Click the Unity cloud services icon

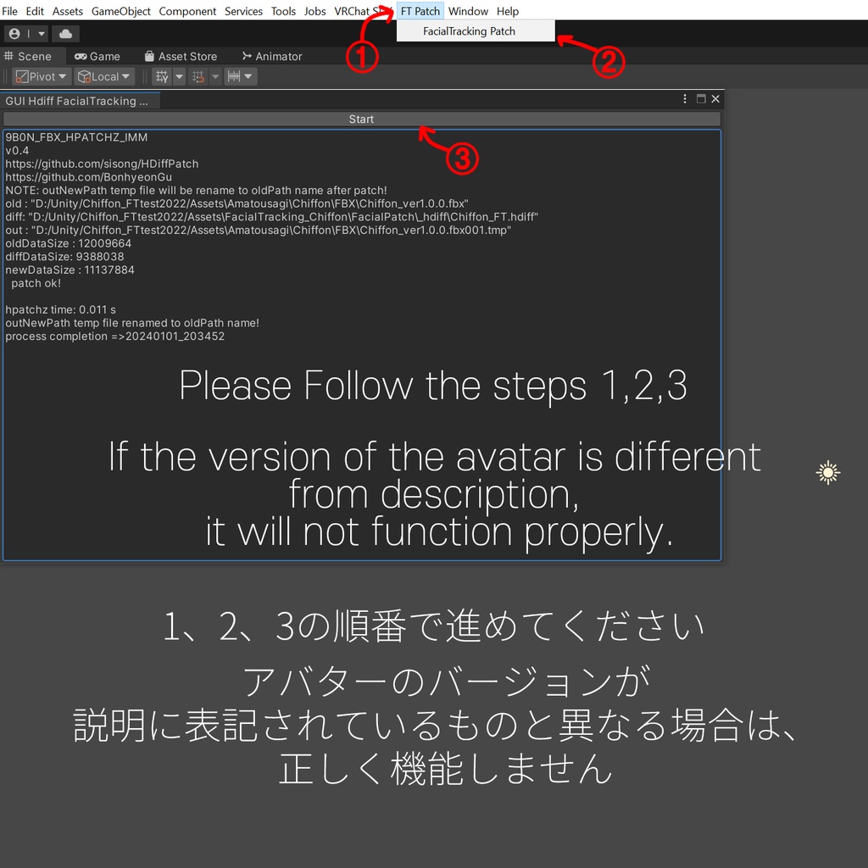[x=65, y=34]
